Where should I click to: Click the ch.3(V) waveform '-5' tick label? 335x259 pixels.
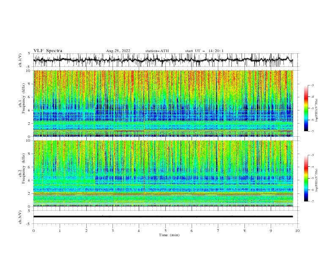(x=29, y=224)
